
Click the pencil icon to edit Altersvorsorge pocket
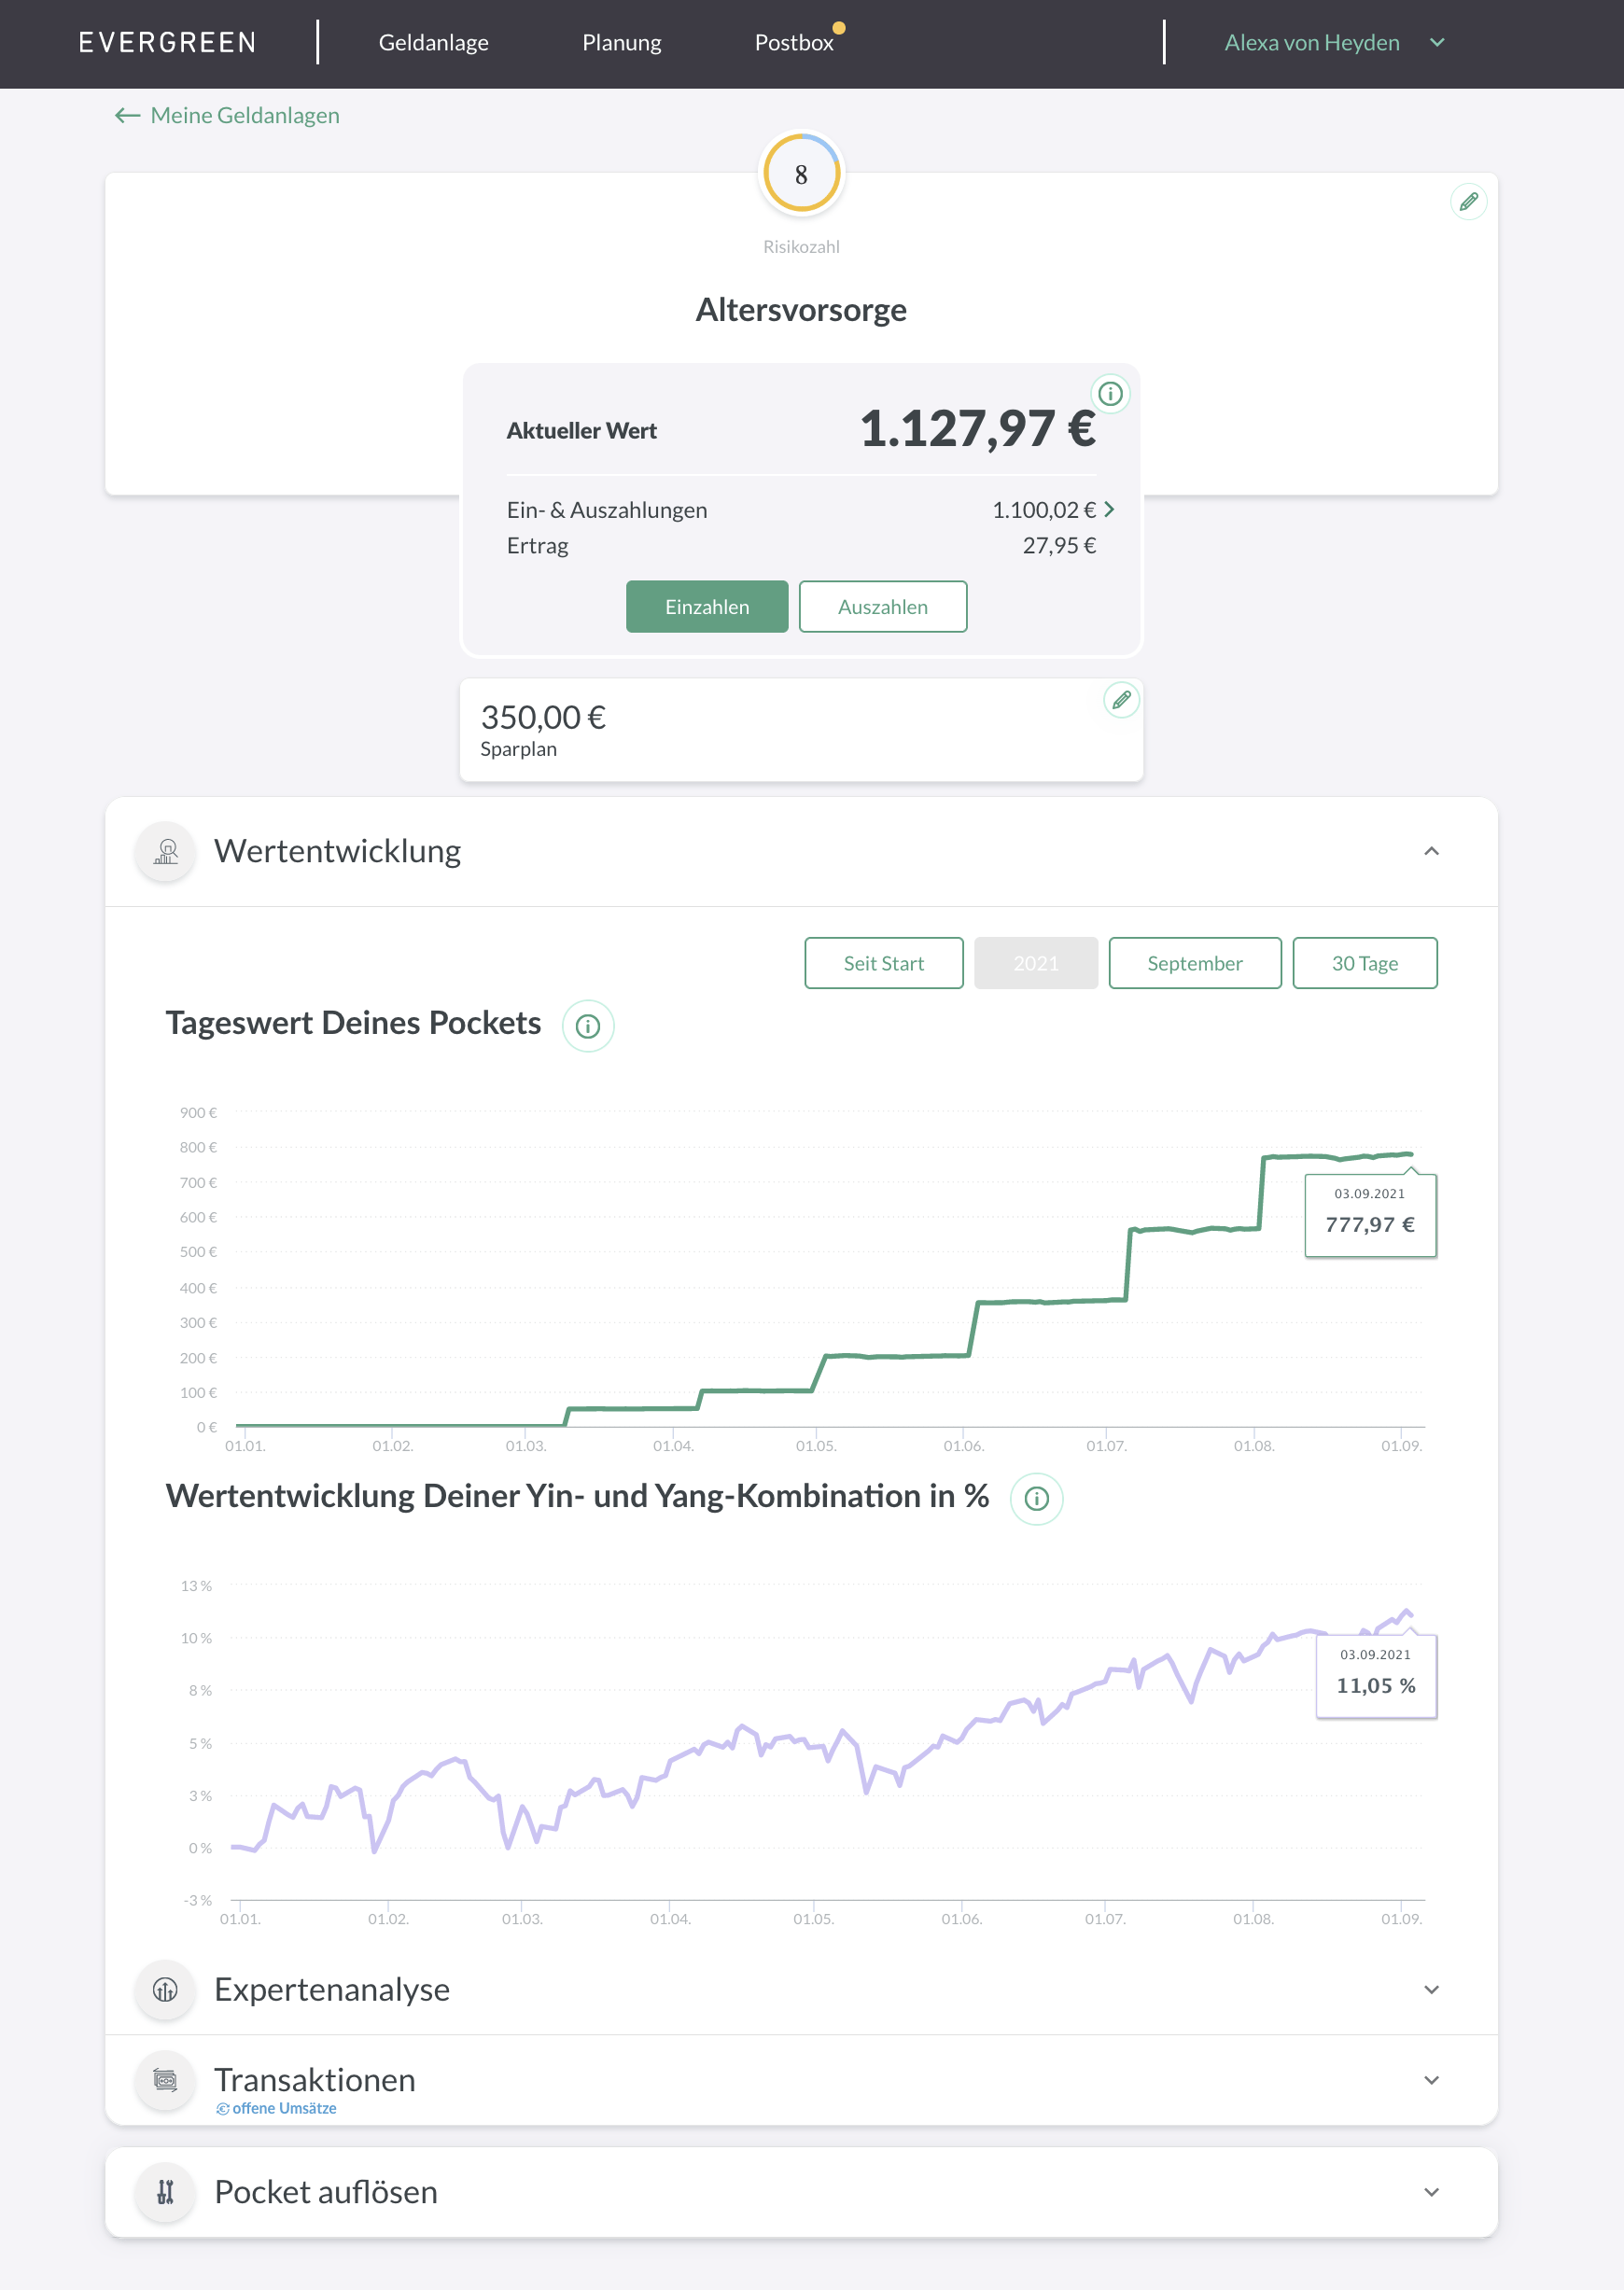pos(1467,202)
